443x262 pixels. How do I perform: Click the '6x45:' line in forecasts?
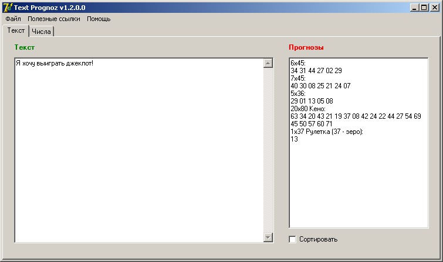pos(298,63)
